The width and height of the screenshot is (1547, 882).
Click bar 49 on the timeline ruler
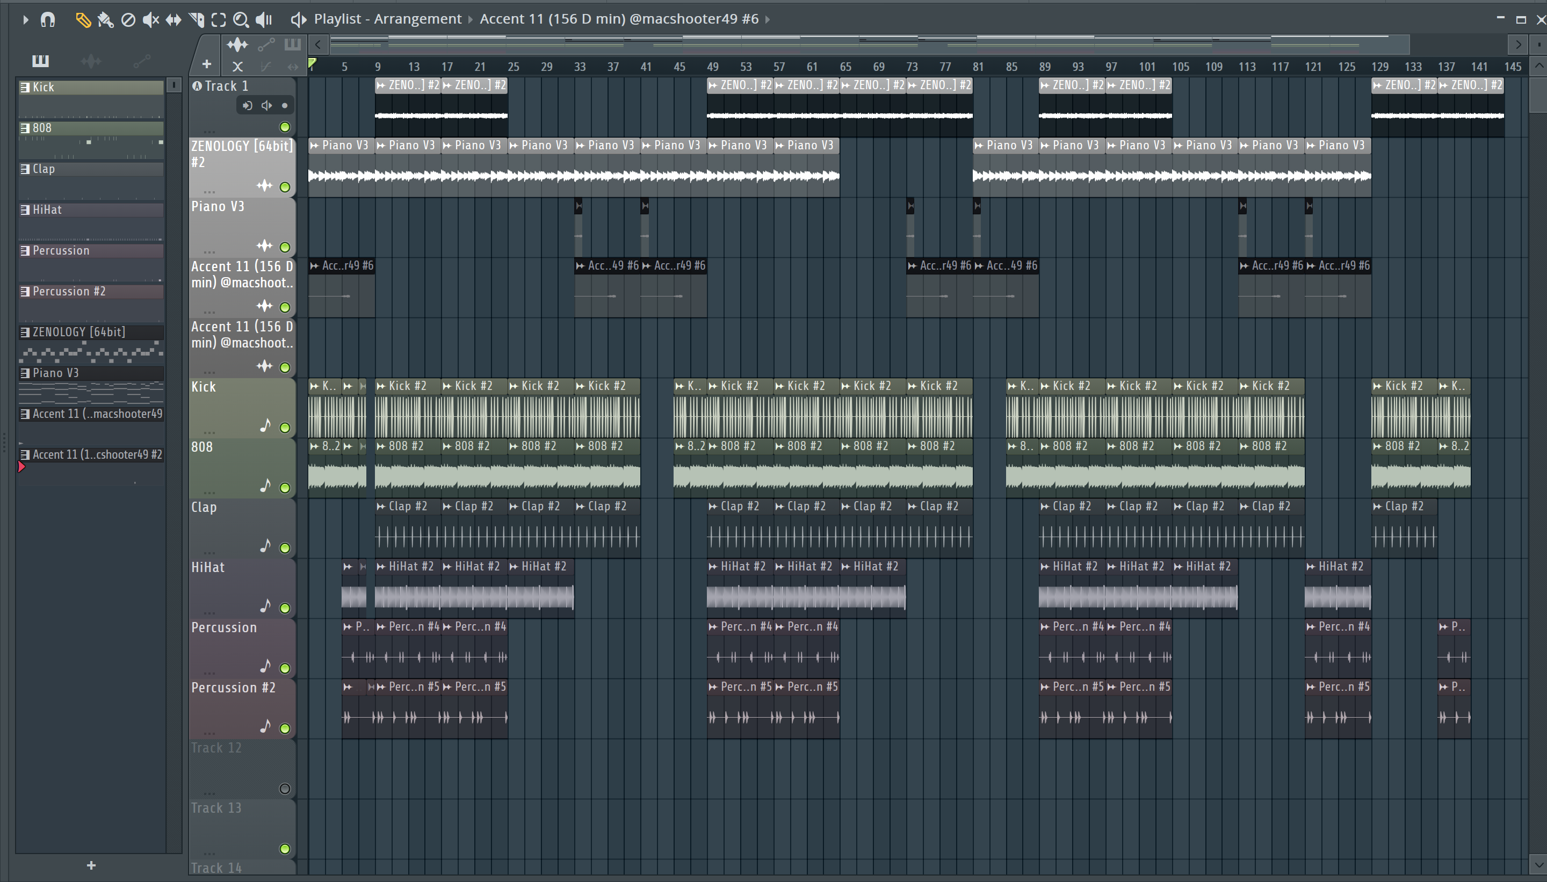[712, 67]
